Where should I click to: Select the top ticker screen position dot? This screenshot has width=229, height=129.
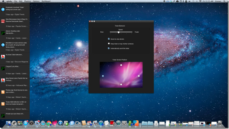[x=121, y=65]
